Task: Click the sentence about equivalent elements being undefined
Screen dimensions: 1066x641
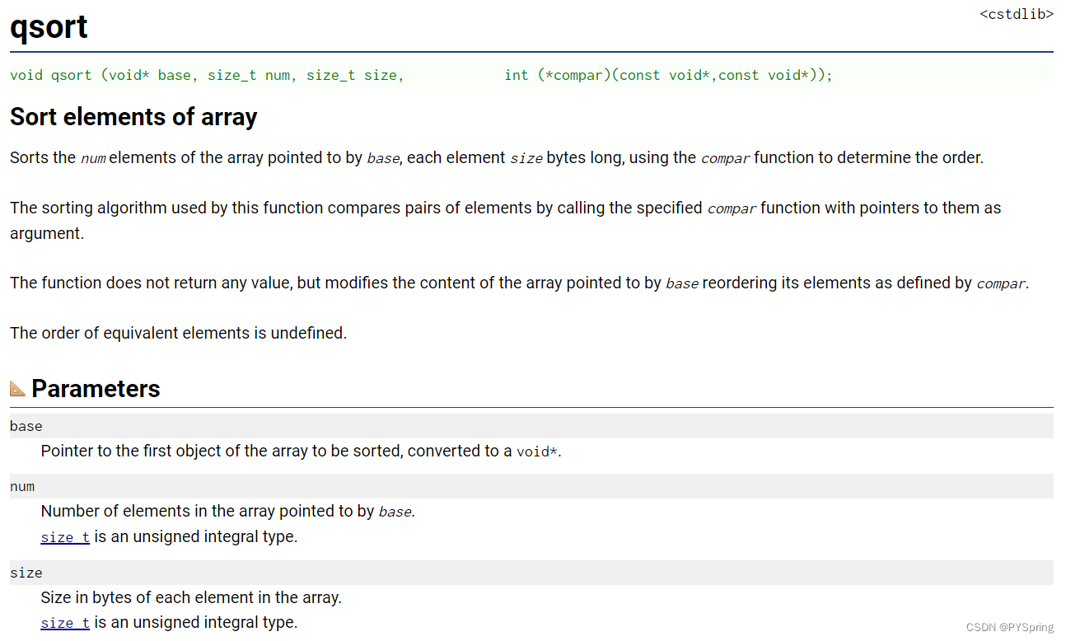Action: point(179,334)
